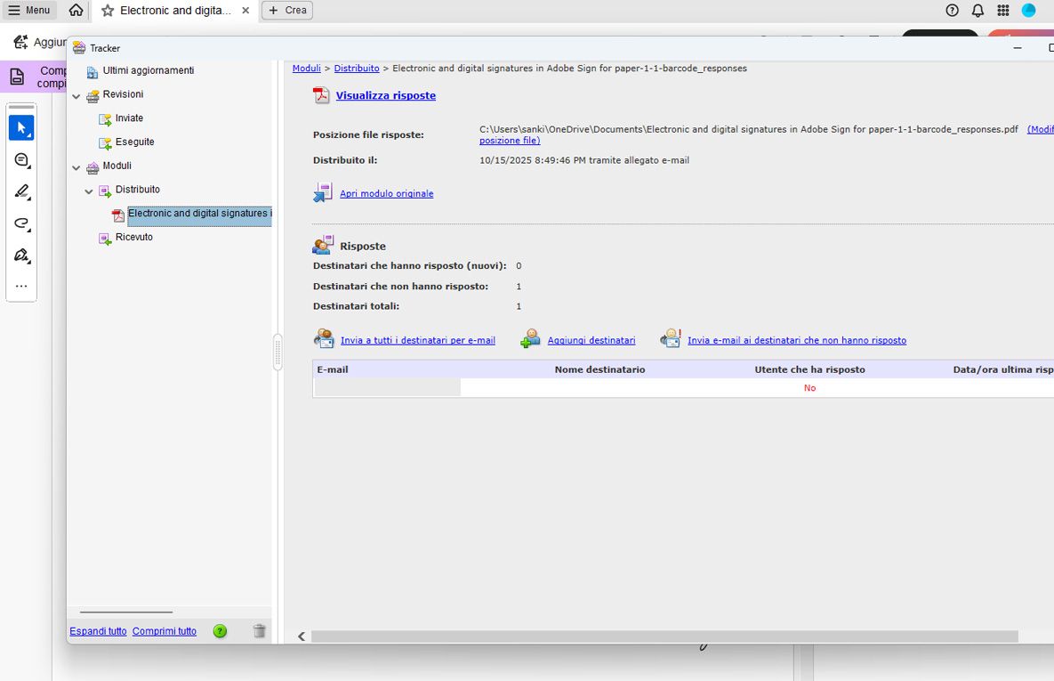Open more tools ellipsis in left toolbar
This screenshot has height=681, width=1054.
click(21, 286)
